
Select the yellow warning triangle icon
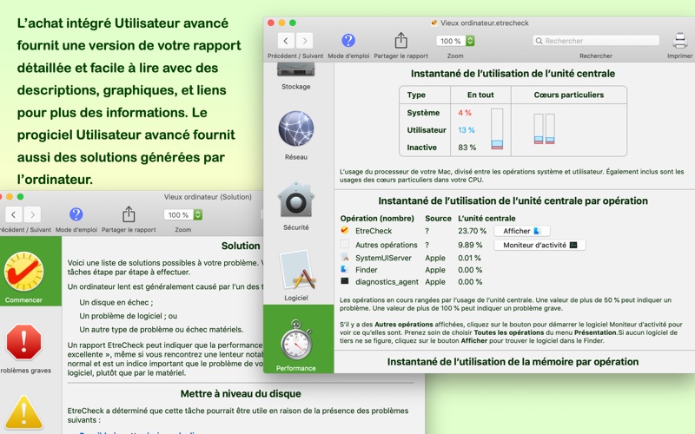[24, 413]
